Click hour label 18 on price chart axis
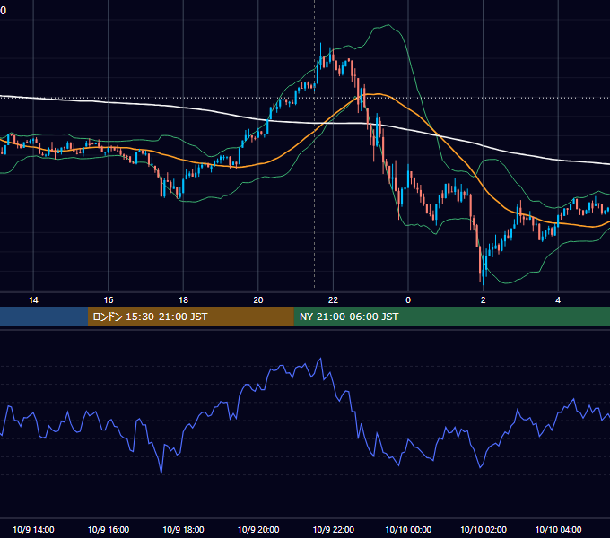Viewport: 610px width, 538px height. coord(183,300)
